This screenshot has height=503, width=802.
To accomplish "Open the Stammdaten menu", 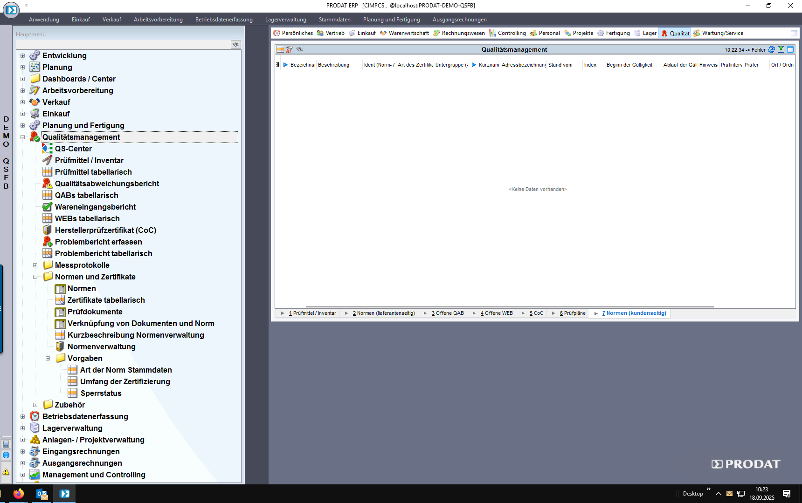I will 334,20.
